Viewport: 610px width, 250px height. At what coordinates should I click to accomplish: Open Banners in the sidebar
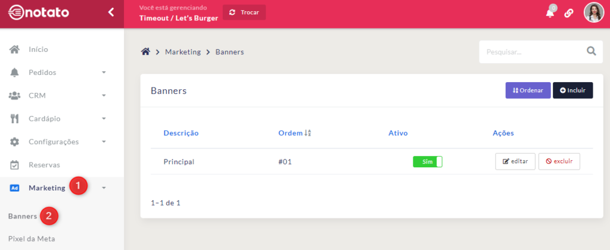pyautogui.click(x=23, y=216)
